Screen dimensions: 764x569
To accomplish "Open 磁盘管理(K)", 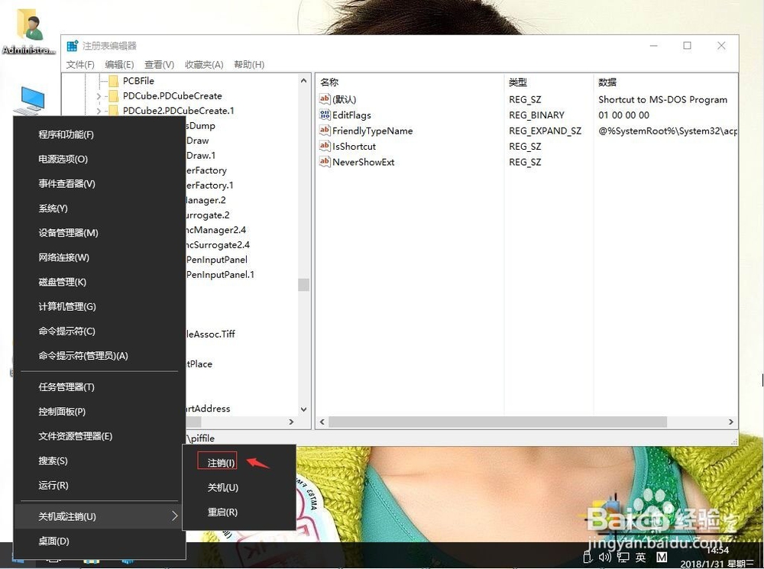I will [x=99, y=282].
